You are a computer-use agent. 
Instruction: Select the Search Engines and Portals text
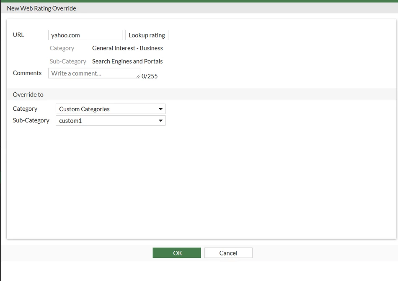pos(127,62)
